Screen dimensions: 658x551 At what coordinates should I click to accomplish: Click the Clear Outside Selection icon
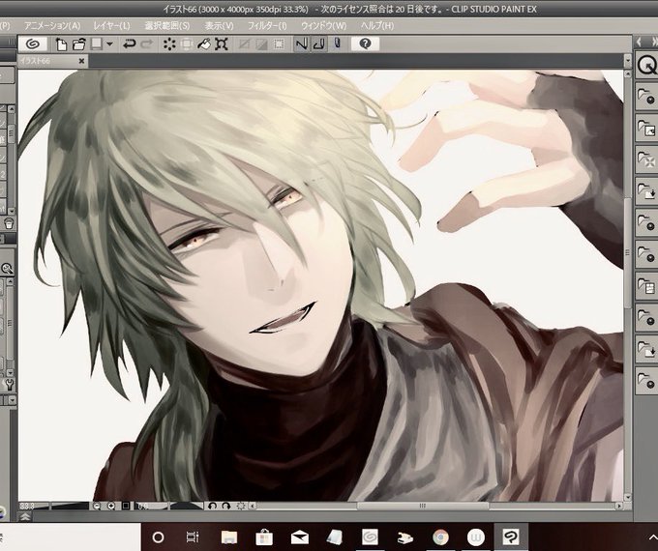[187, 44]
